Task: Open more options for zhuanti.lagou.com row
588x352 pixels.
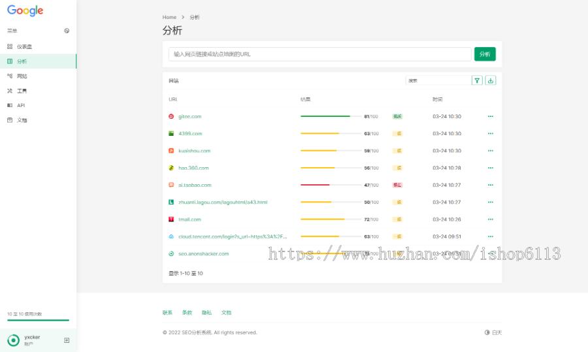Action: (491, 202)
